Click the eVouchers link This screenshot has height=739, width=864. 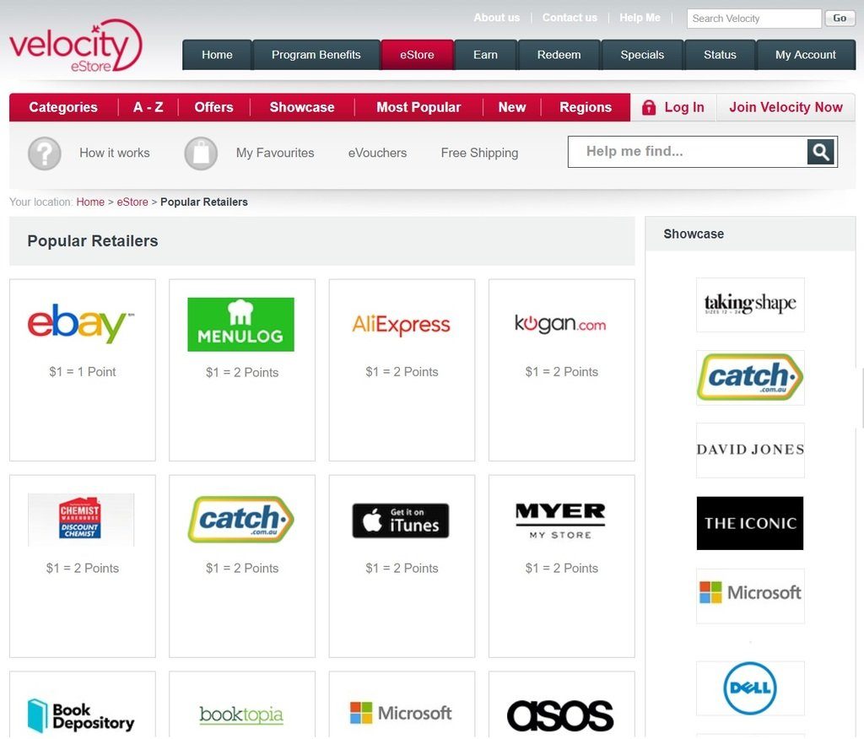(x=377, y=154)
